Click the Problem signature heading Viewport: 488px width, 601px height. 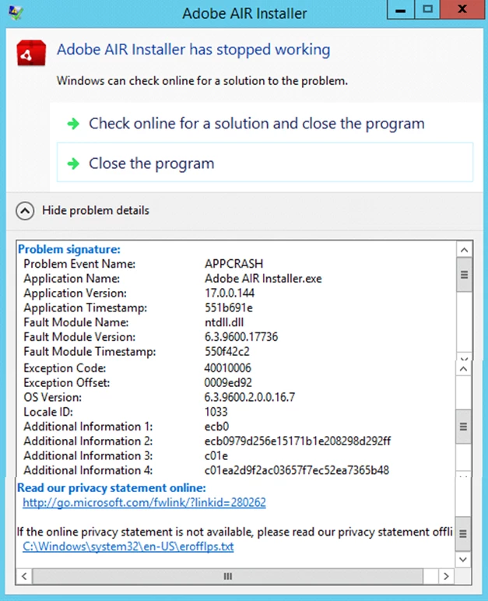[69, 250]
